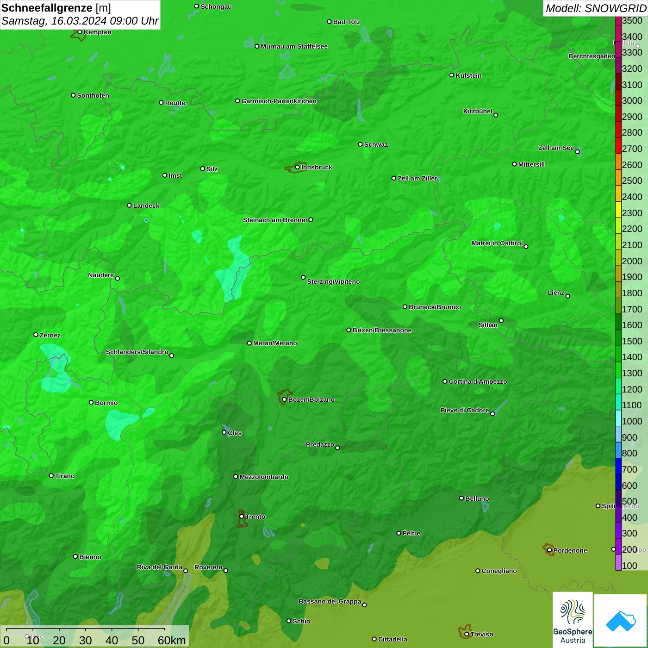The image size is (648, 648).
Task: Click the Murnau am Staffelsee label
Action: tap(294, 46)
